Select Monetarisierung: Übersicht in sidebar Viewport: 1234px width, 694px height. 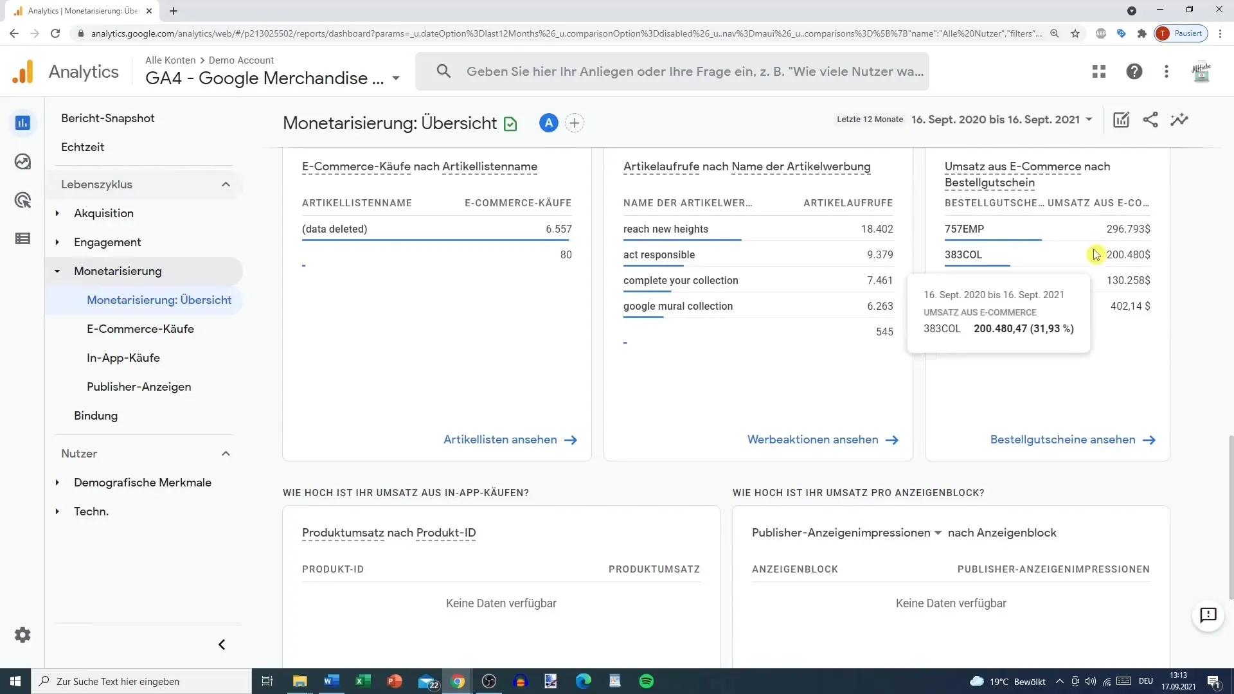[x=159, y=300]
